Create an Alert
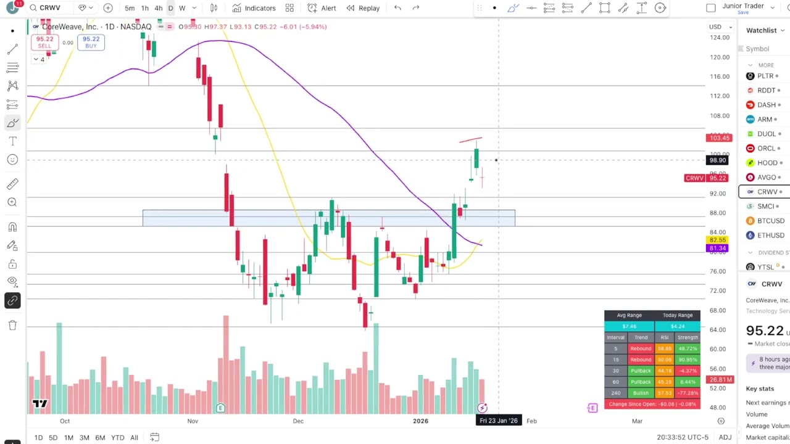 tap(322, 8)
